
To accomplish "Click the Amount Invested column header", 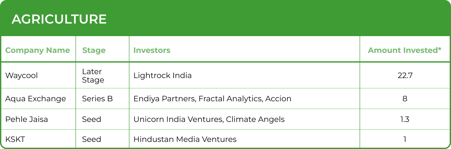I will (404, 50).
